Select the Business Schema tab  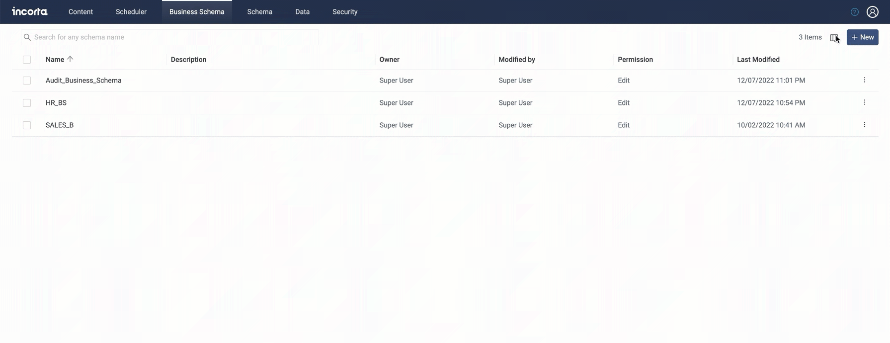click(197, 12)
